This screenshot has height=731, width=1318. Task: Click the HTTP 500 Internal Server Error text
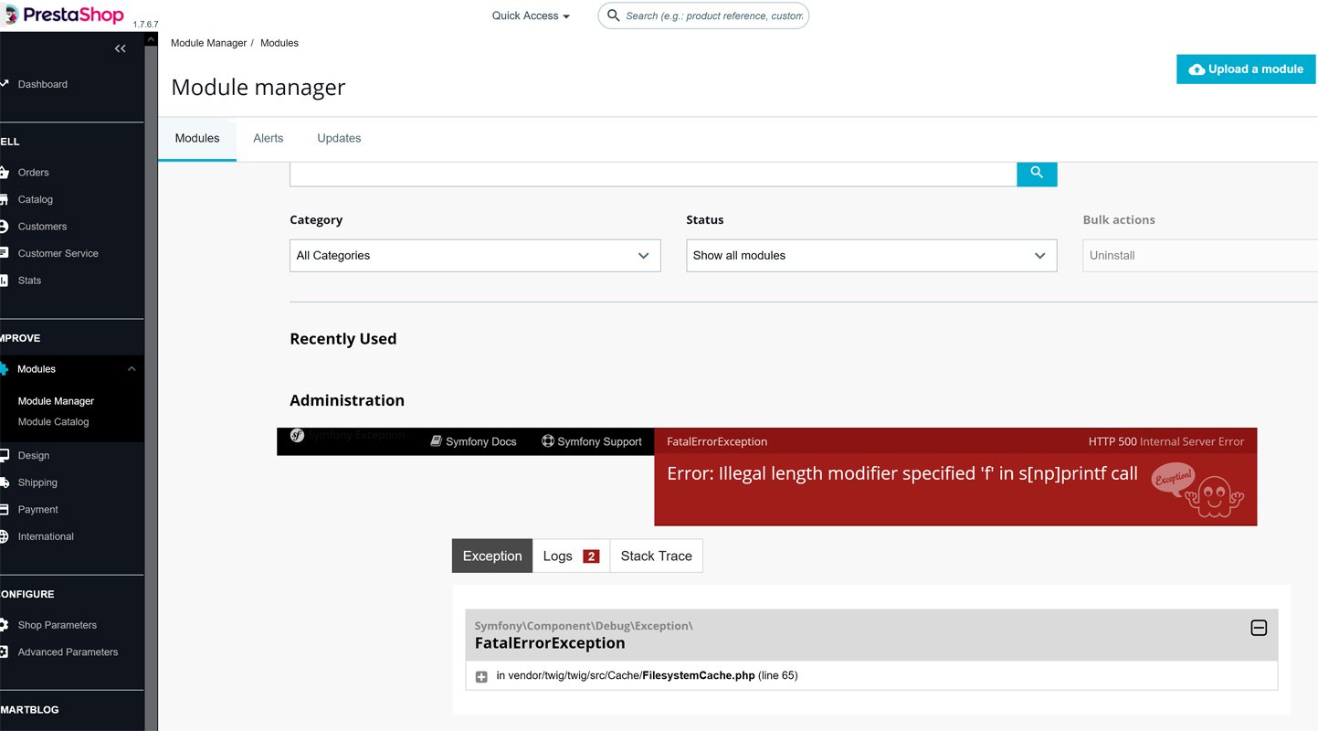click(1166, 441)
